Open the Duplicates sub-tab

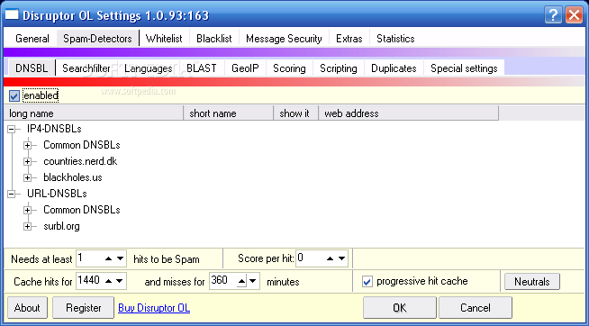click(394, 68)
